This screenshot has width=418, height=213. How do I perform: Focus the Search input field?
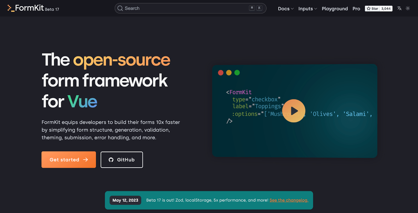(x=190, y=8)
